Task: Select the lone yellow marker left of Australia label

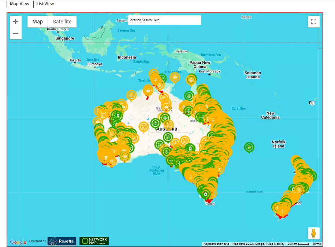Action: click(144, 127)
